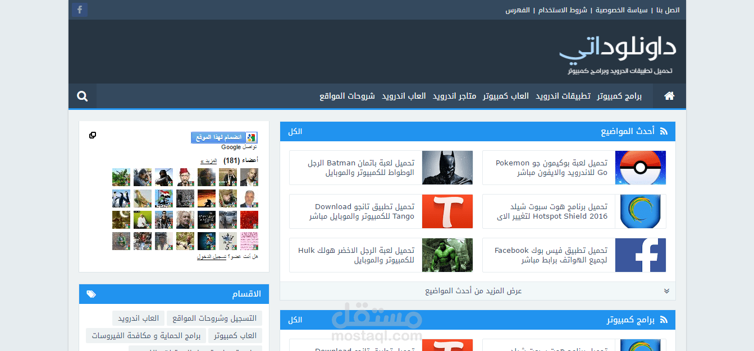Expand عرض المزيد من أحدث المواضيع chevron
The height and width of the screenshot is (351, 754).
666,291
